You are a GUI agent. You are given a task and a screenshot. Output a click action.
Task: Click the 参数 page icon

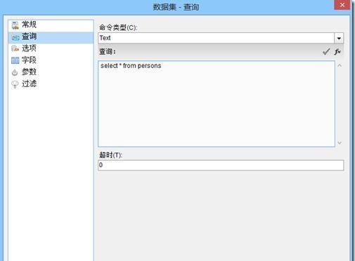(x=15, y=72)
